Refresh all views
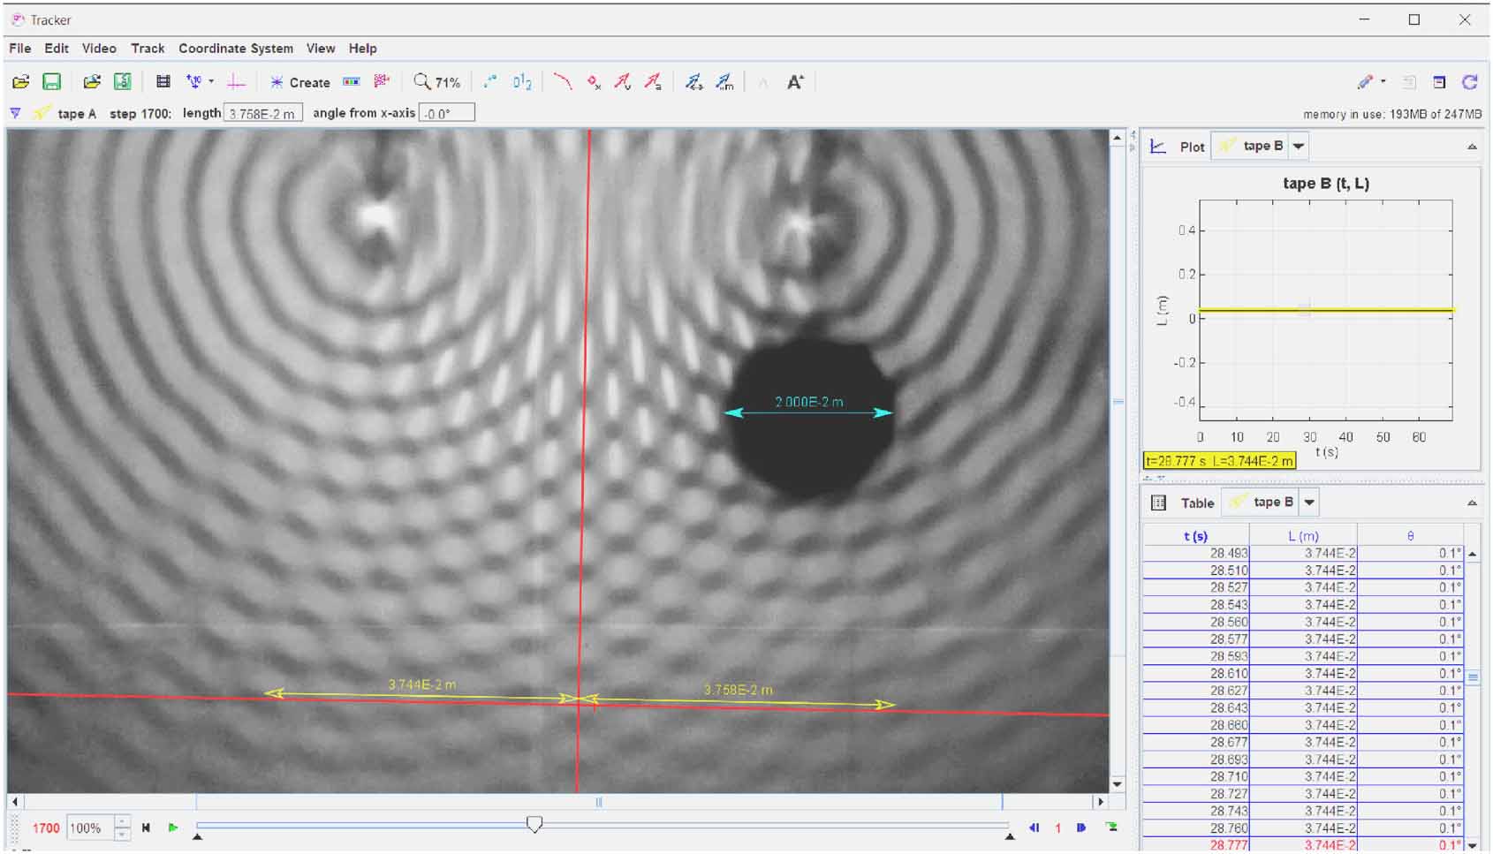The width and height of the screenshot is (1493, 854). pyautogui.click(x=1470, y=81)
